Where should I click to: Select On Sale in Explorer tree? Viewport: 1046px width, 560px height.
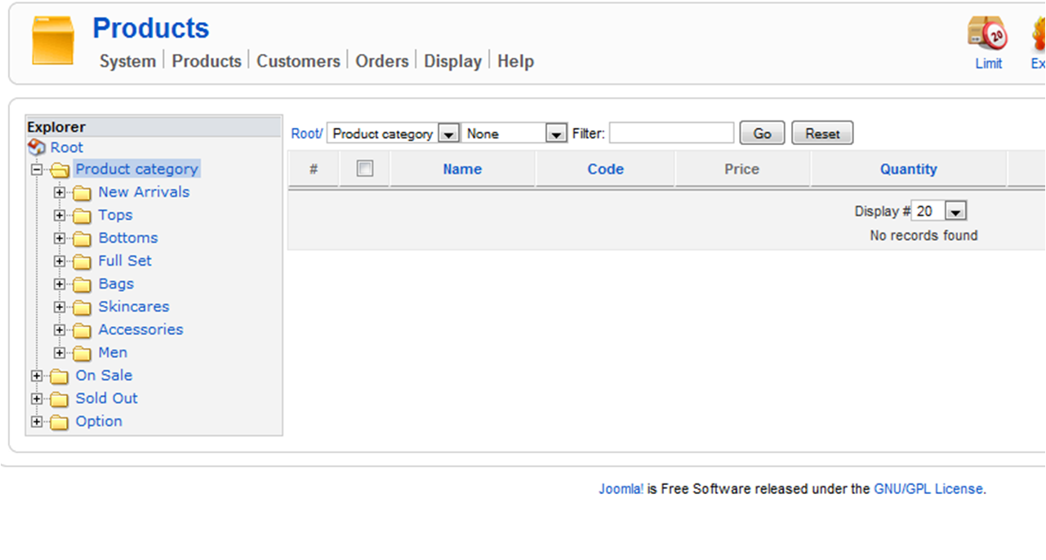(104, 374)
